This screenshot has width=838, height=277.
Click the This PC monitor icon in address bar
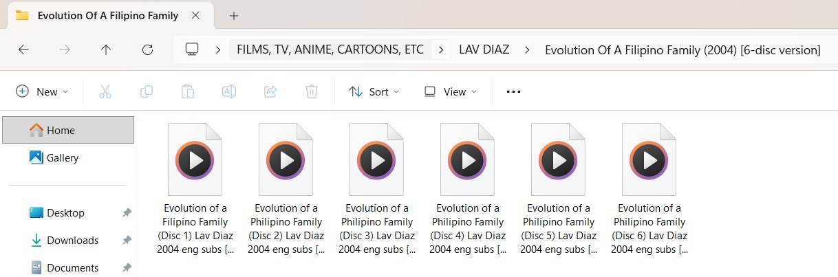[192, 49]
